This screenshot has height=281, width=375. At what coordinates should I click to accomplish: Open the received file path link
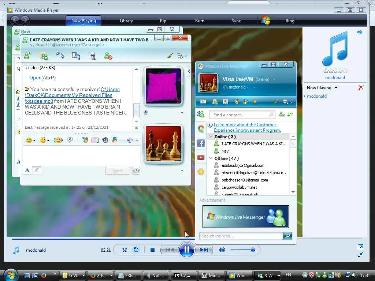pyautogui.click(x=72, y=95)
